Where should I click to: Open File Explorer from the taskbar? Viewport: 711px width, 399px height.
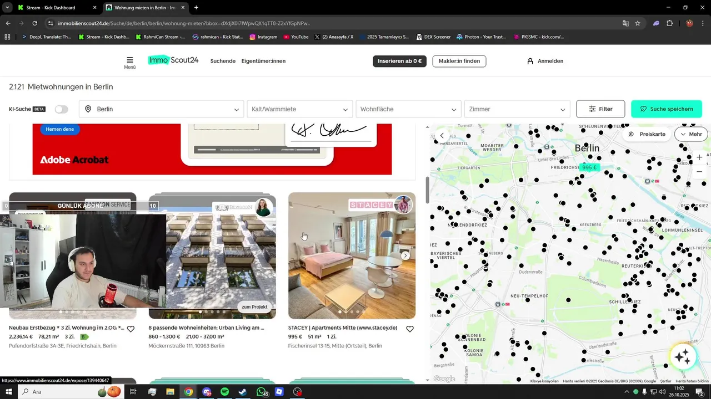[x=170, y=392]
